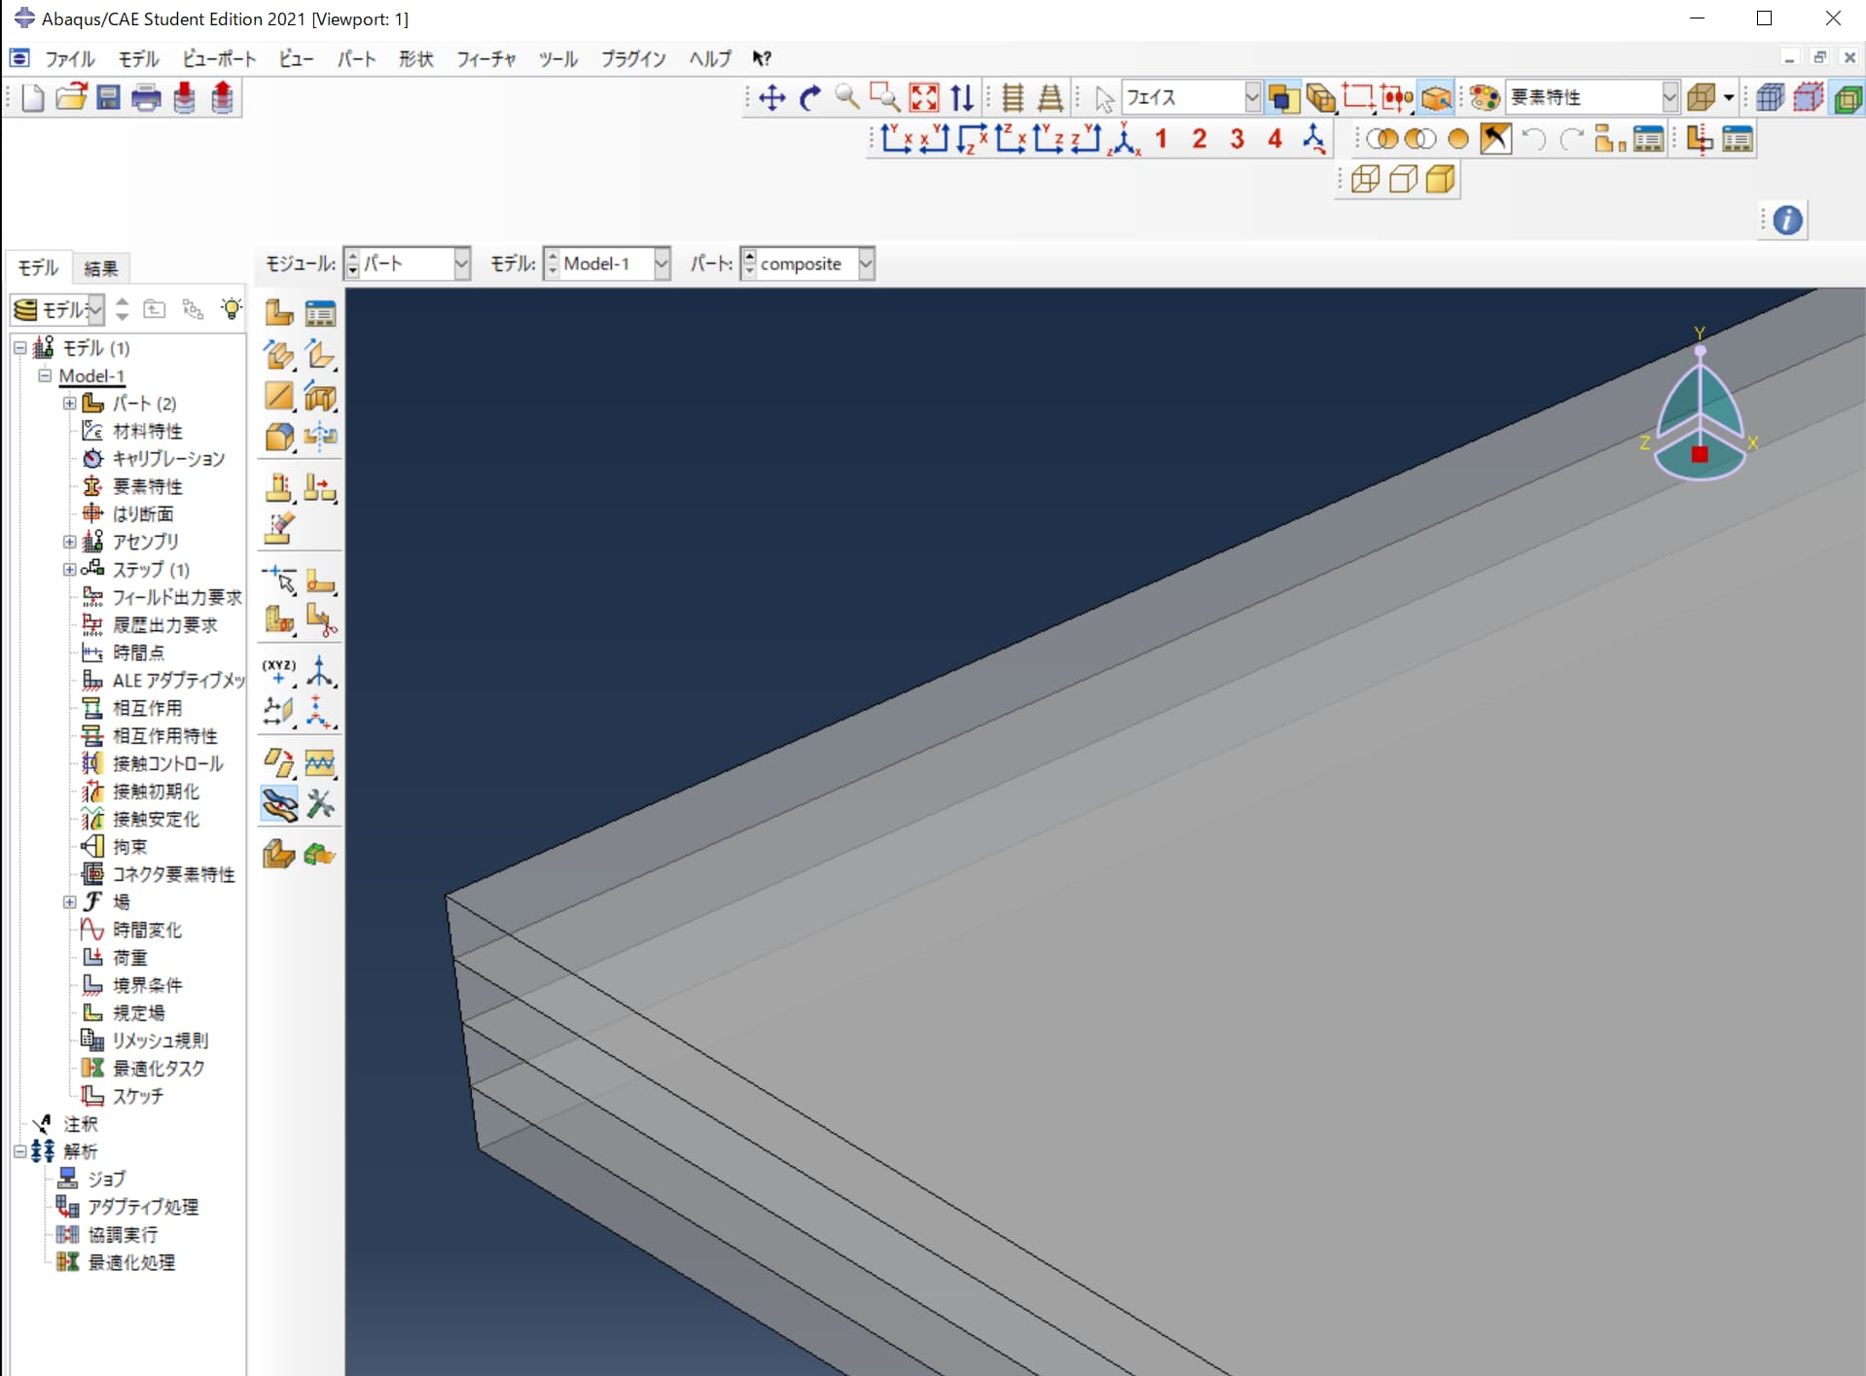
Task: Open the Model-1 model dropdown
Action: pyautogui.click(x=661, y=264)
